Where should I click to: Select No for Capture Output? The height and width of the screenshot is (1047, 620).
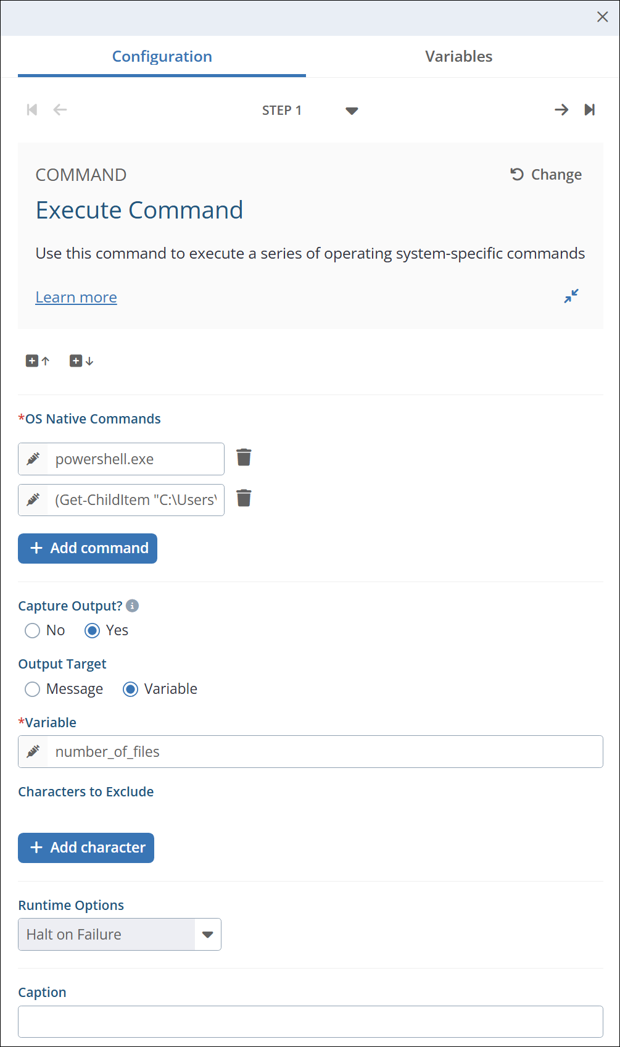point(33,630)
